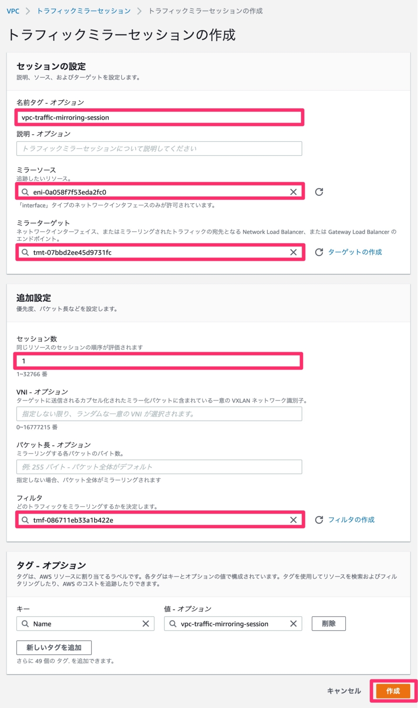Image resolution: width=418 pixels, height=708 pixels.
Task: Click 新しいタグを追加 to add a tag
Action: point(54,648)
